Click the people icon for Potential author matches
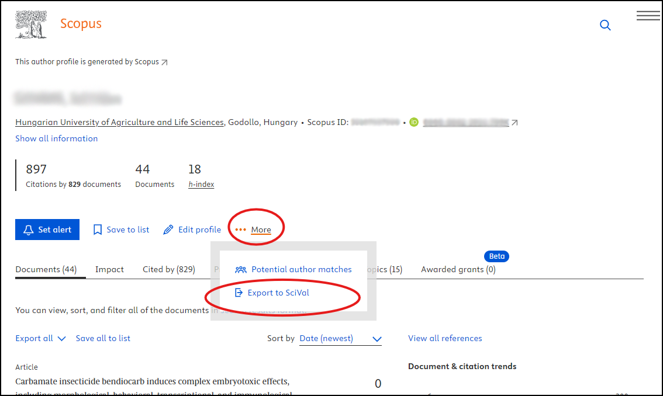This screenshot has width=663, height=396. coord(241,270)
